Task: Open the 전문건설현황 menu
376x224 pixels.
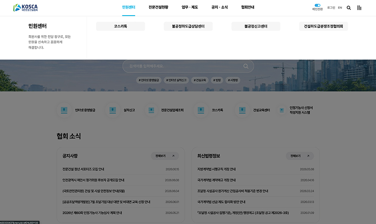Action: [x=158, y=7]
